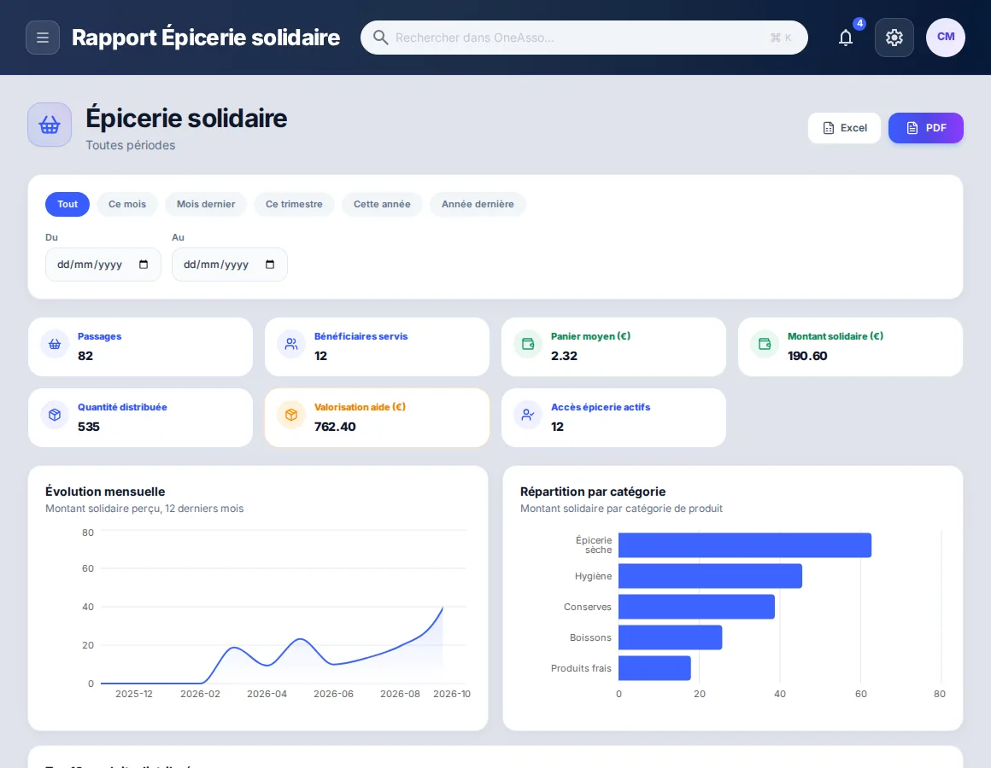
Task: Show data for Cette année
Action: pyautogui.click(x=382, y=204)
